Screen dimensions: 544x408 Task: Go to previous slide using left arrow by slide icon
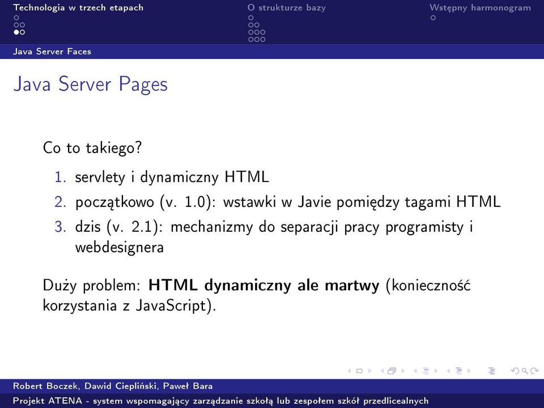click(349, 371)
